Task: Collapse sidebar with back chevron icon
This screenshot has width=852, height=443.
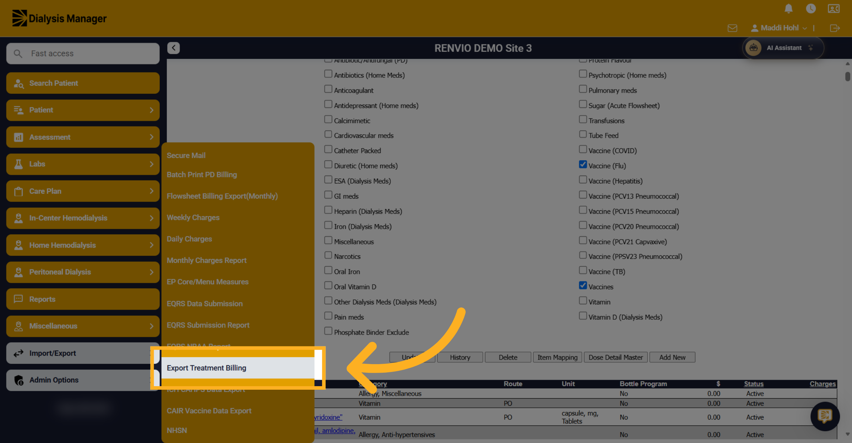Action: 174,48
